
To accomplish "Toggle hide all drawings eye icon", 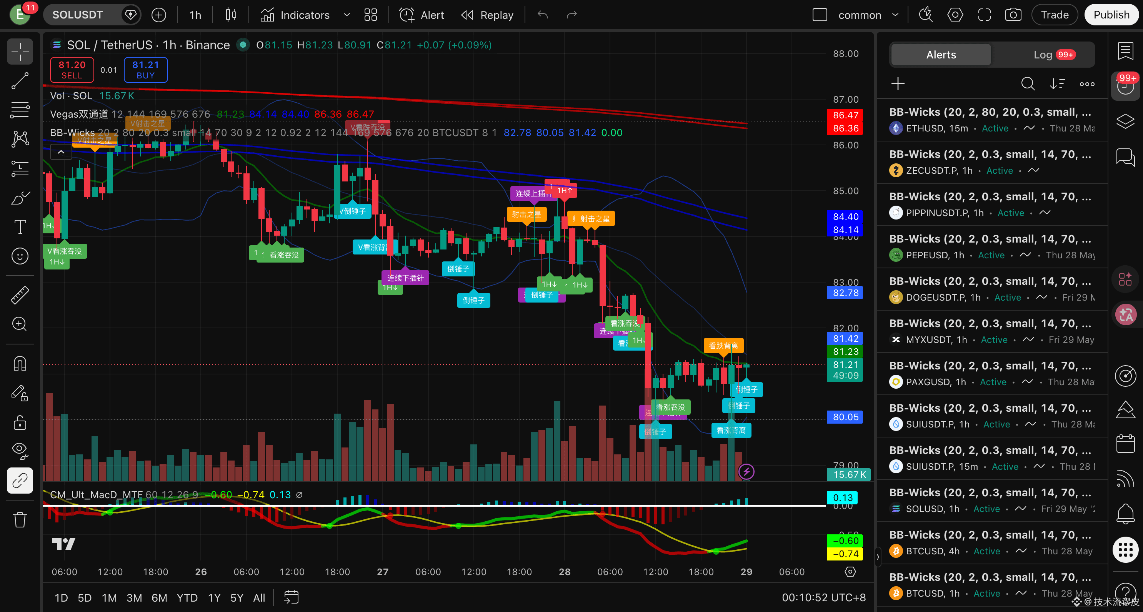I will pos(20,451).
